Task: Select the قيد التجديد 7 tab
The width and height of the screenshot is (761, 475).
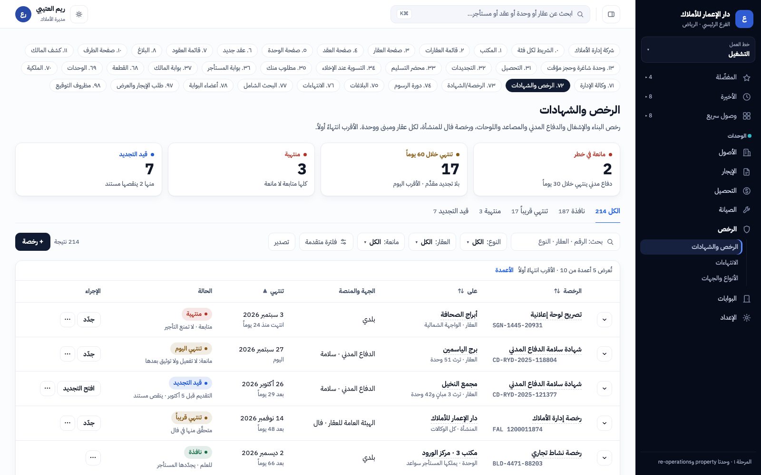Action: (451, 211)
